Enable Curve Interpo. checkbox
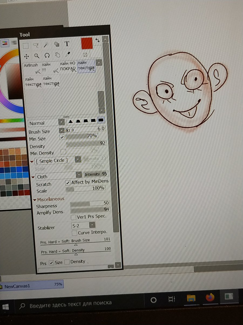 point(75,233)
